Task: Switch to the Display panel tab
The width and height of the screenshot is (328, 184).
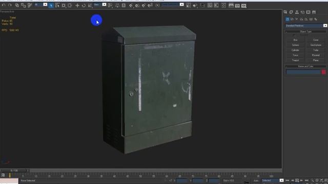Action: coord(308,12)
